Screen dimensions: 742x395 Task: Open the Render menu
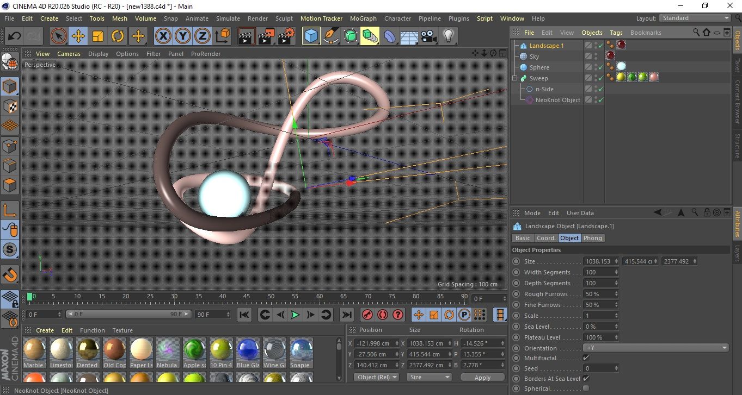[257, 18]
